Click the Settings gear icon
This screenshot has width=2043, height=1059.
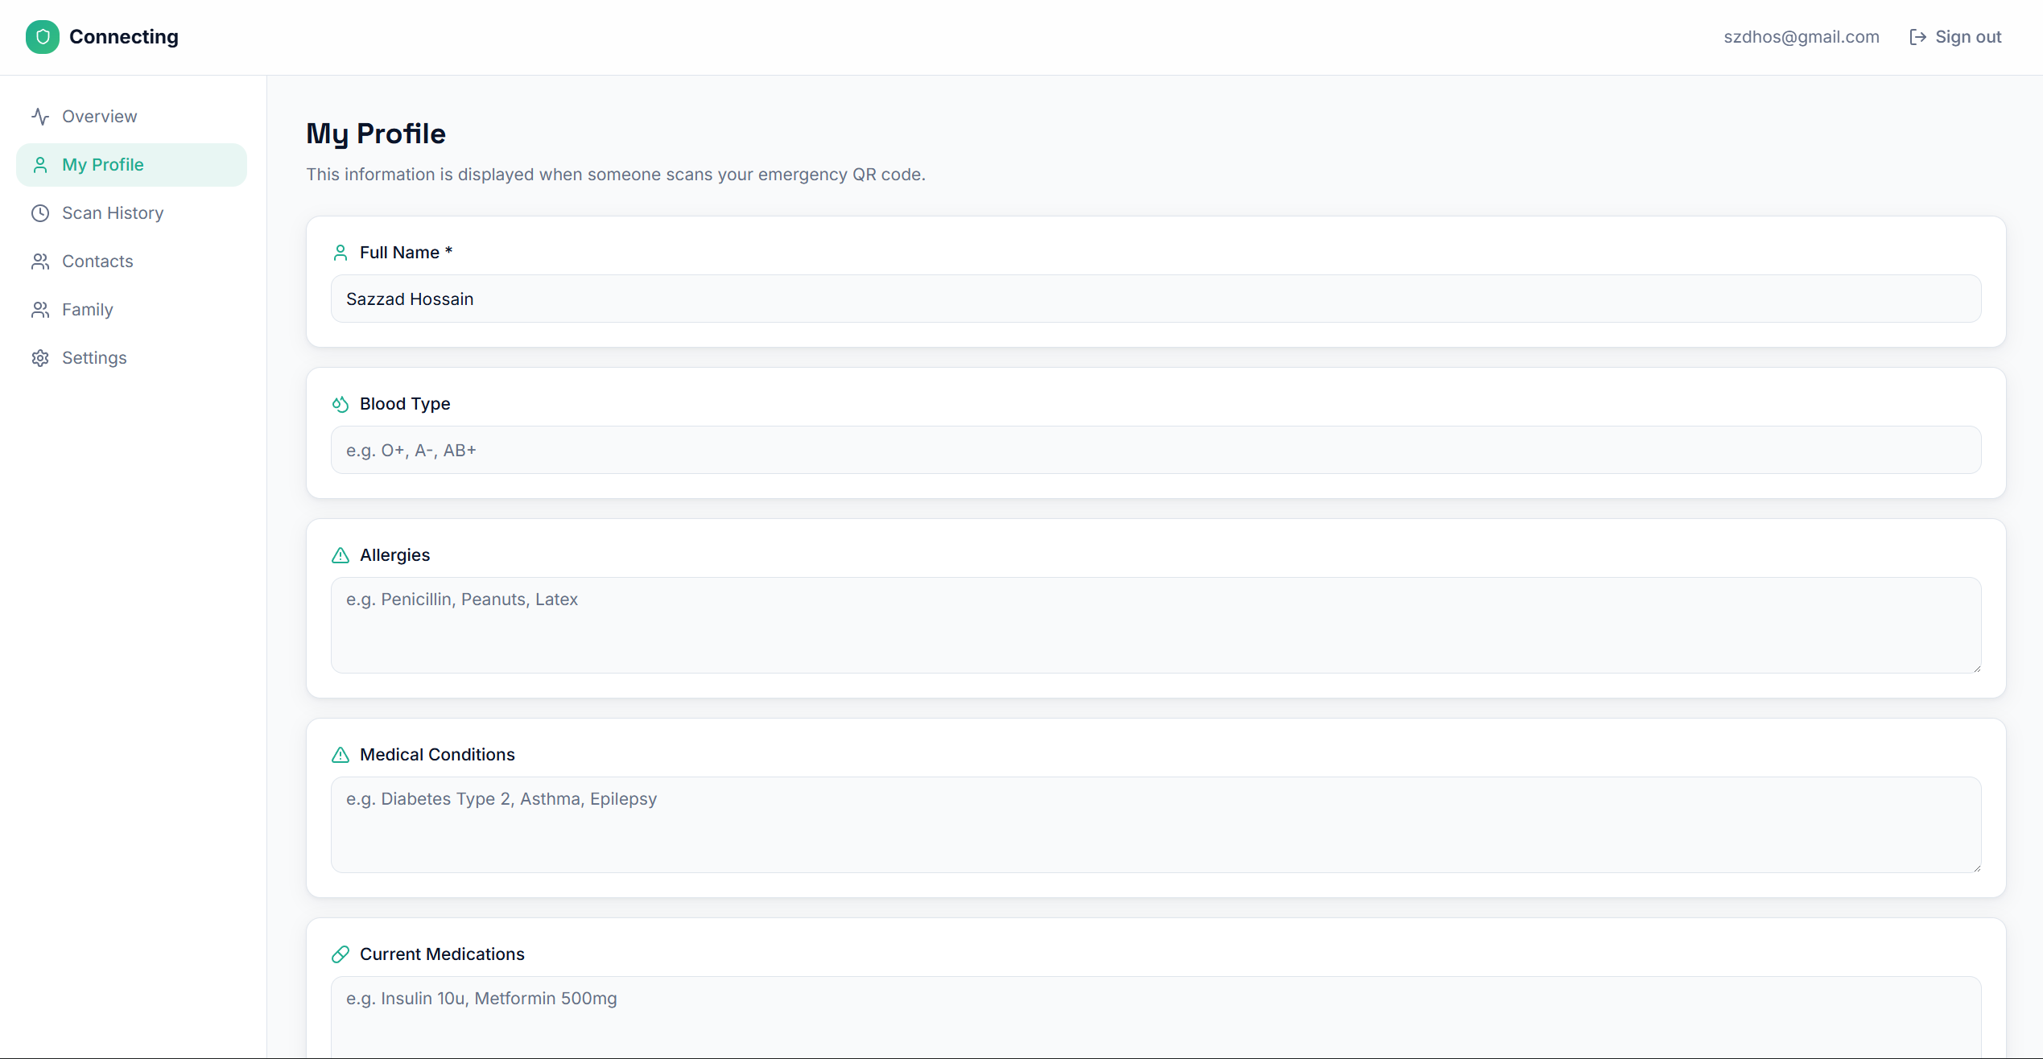pyautogui.click(x=40, y=358)
